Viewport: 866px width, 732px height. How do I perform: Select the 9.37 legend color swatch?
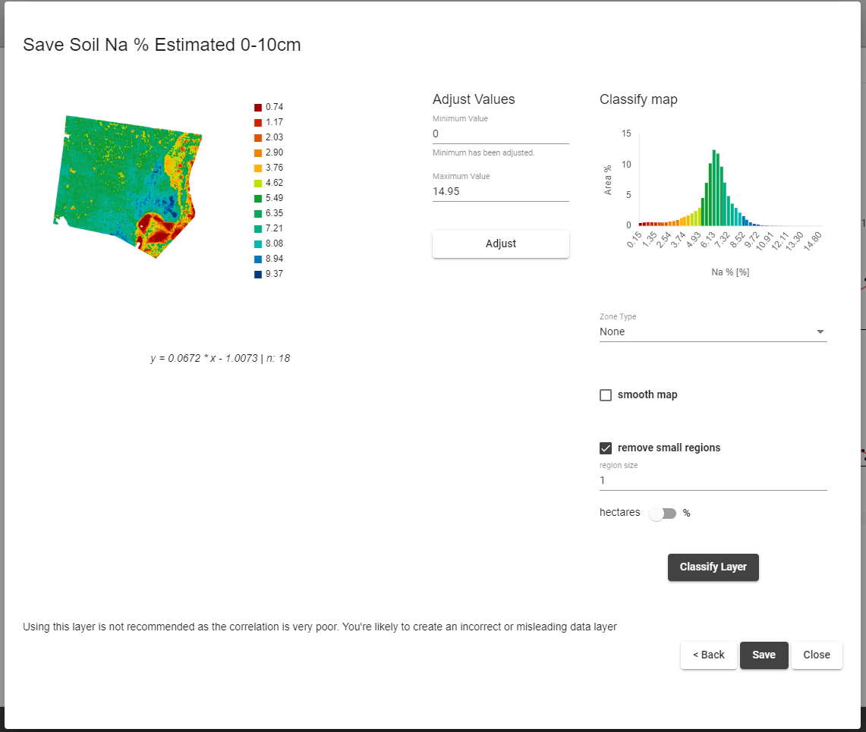click(x=258, y=275)
